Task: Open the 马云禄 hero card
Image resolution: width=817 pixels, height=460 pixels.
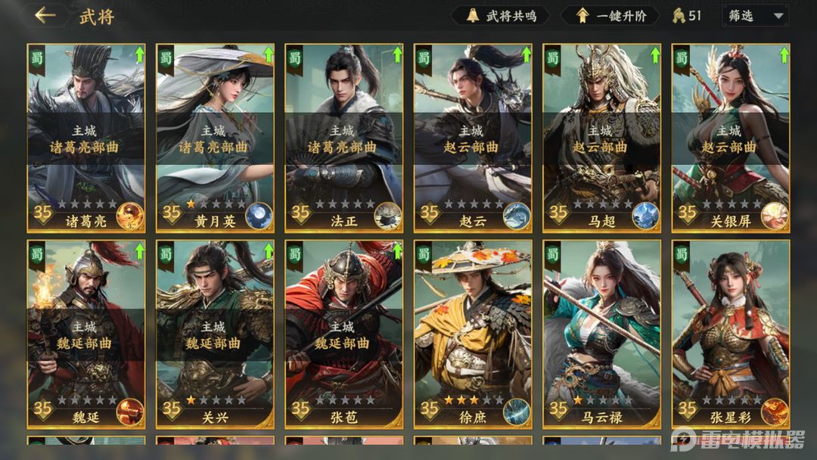Action: point(602,334)
